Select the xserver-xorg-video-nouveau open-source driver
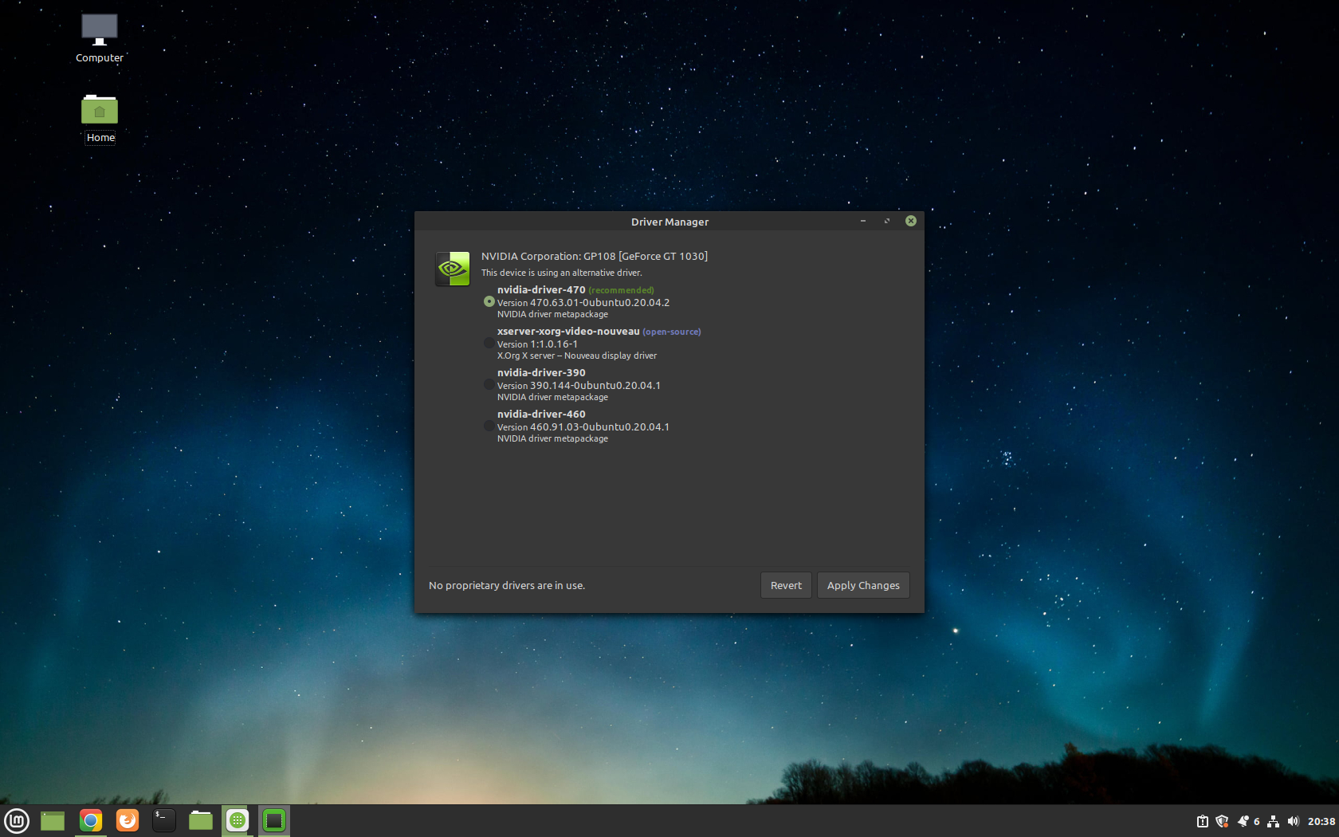Image resolution: width=1339 pixels, height=837 pixels. (x=489, y=344)
